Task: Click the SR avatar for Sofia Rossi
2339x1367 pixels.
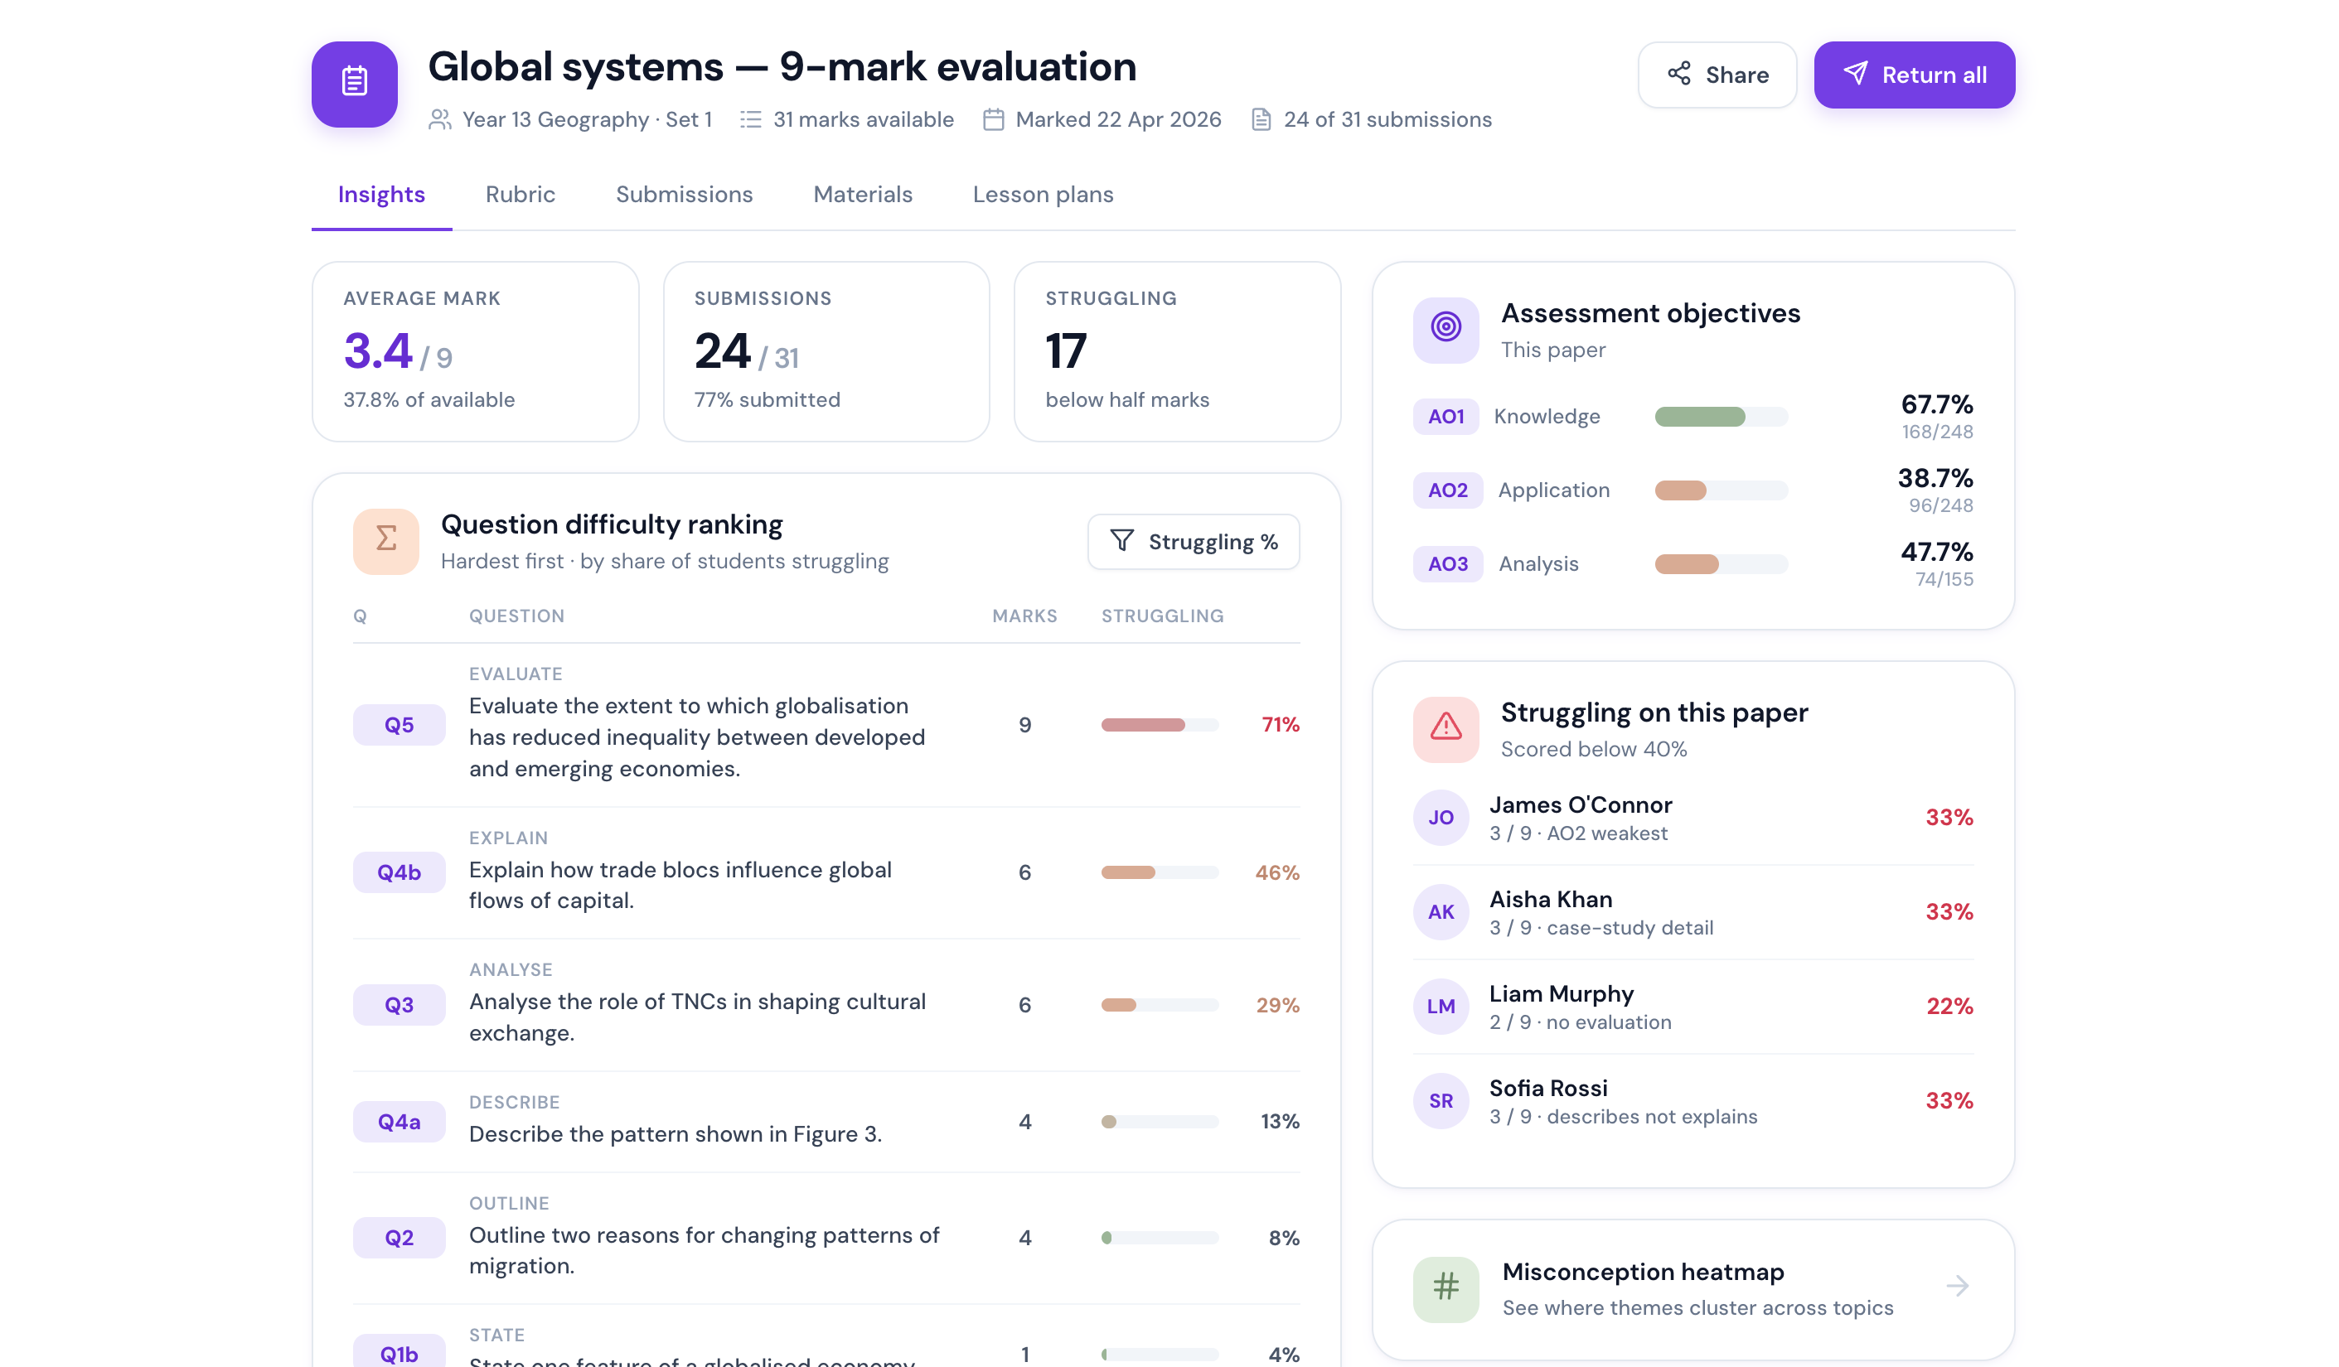Action: pyautogui.click(x=1441, y=1101)
